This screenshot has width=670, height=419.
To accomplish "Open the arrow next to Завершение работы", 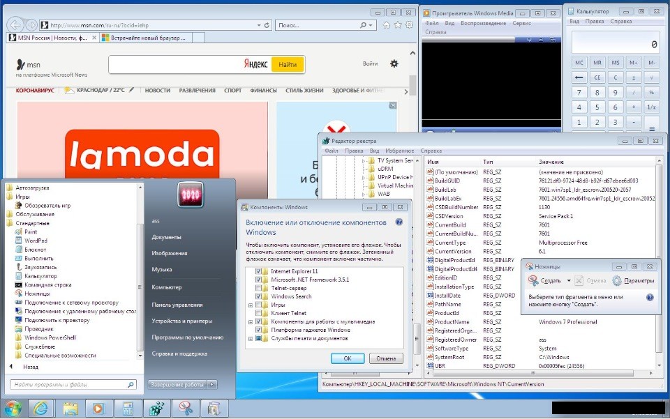I will 212,384.
